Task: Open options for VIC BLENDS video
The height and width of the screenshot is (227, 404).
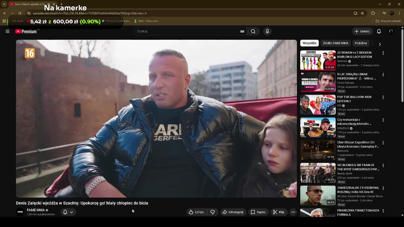Action: [x=383, y=166]
